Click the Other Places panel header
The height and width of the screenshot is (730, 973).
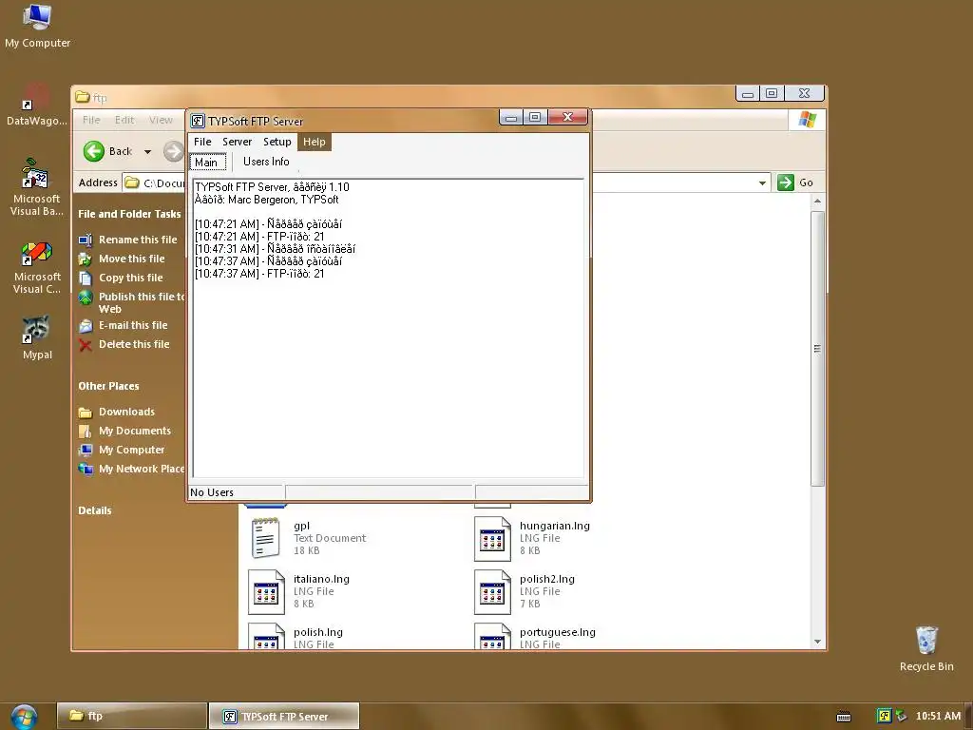[108, 386]
